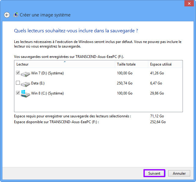Toggle the Win 8 (C:) checkbox

tap(18, 93)
